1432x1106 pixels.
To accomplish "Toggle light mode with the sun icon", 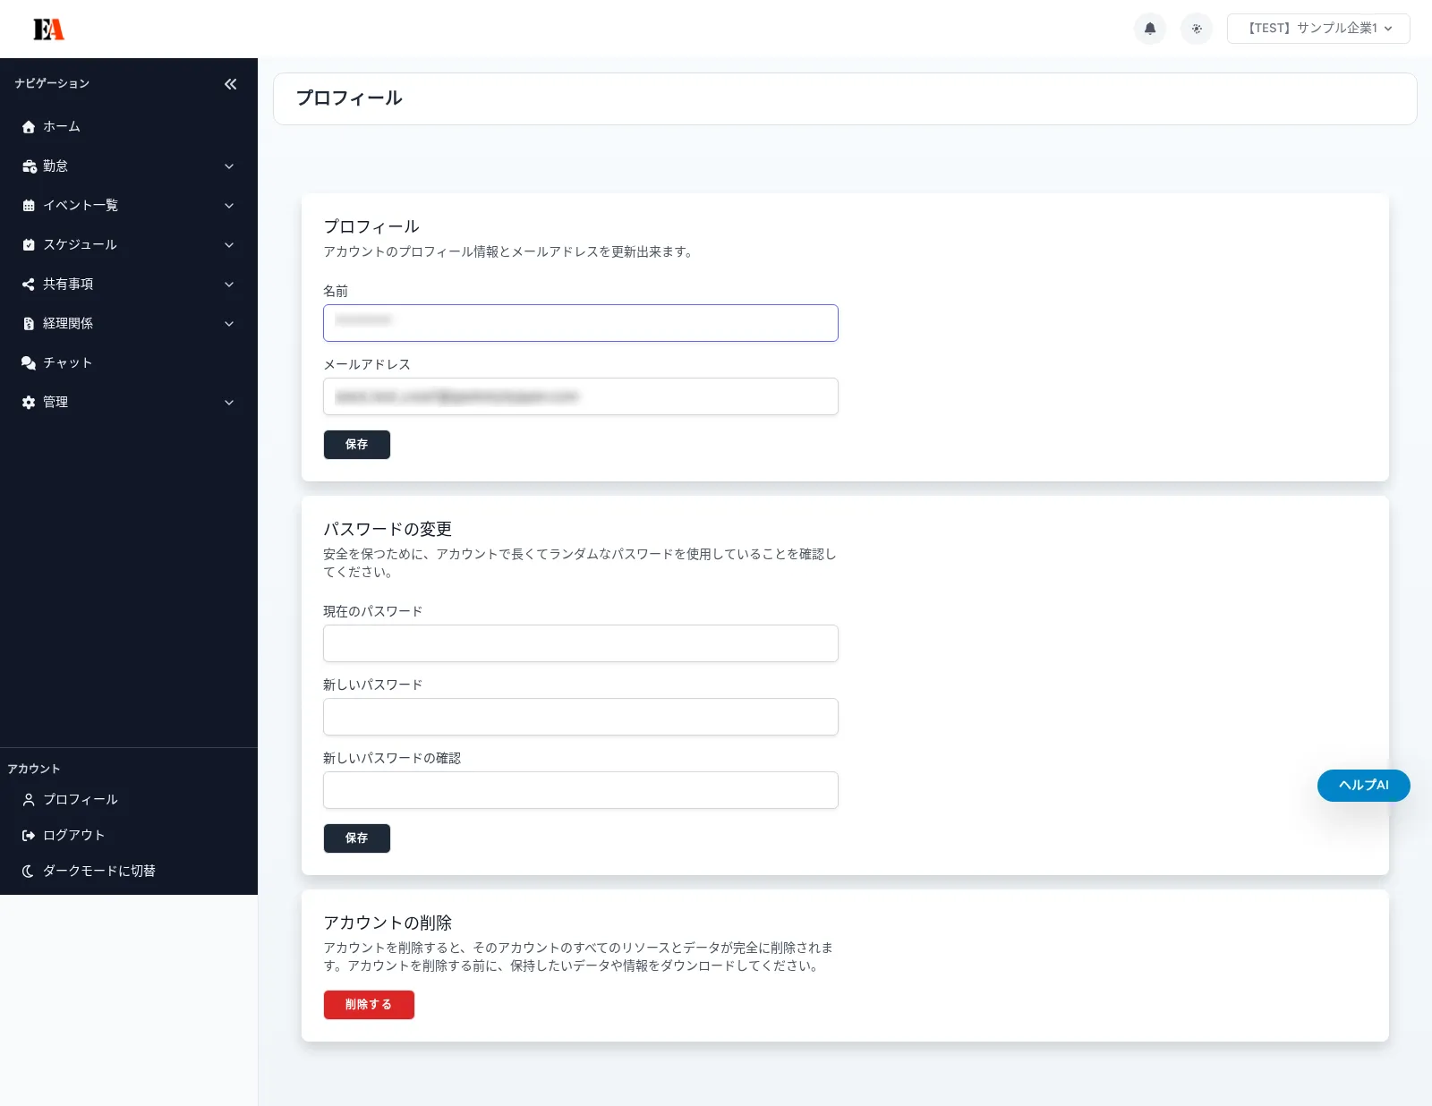I will [1197, 29].
